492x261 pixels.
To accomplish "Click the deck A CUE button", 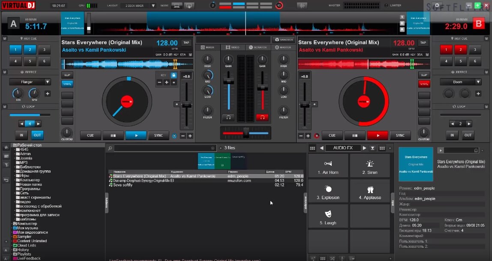I will (90, 136).
